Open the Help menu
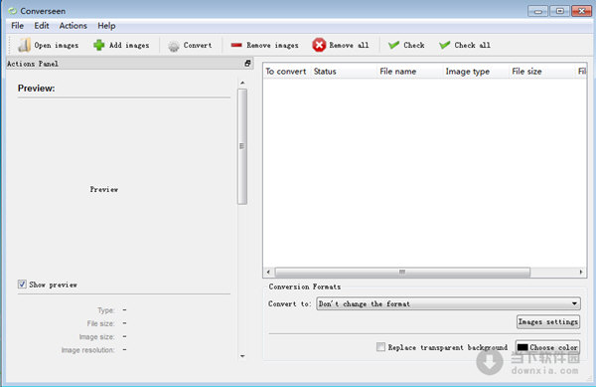The width and height of the screenshot is (596, 387). point(106,26)
